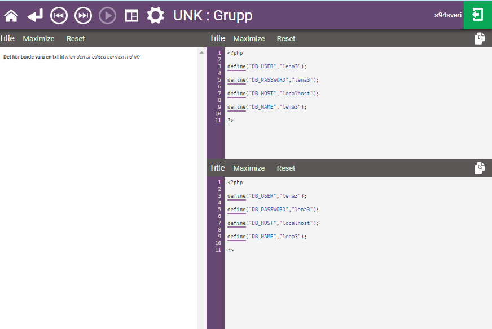This screenshot has height=329, width=492.
Task: Click Title of the upper code pane
Action: (x=217, y=38)
